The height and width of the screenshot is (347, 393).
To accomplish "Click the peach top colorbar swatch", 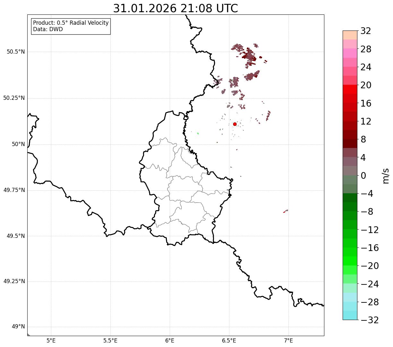I will click(350, 35).
